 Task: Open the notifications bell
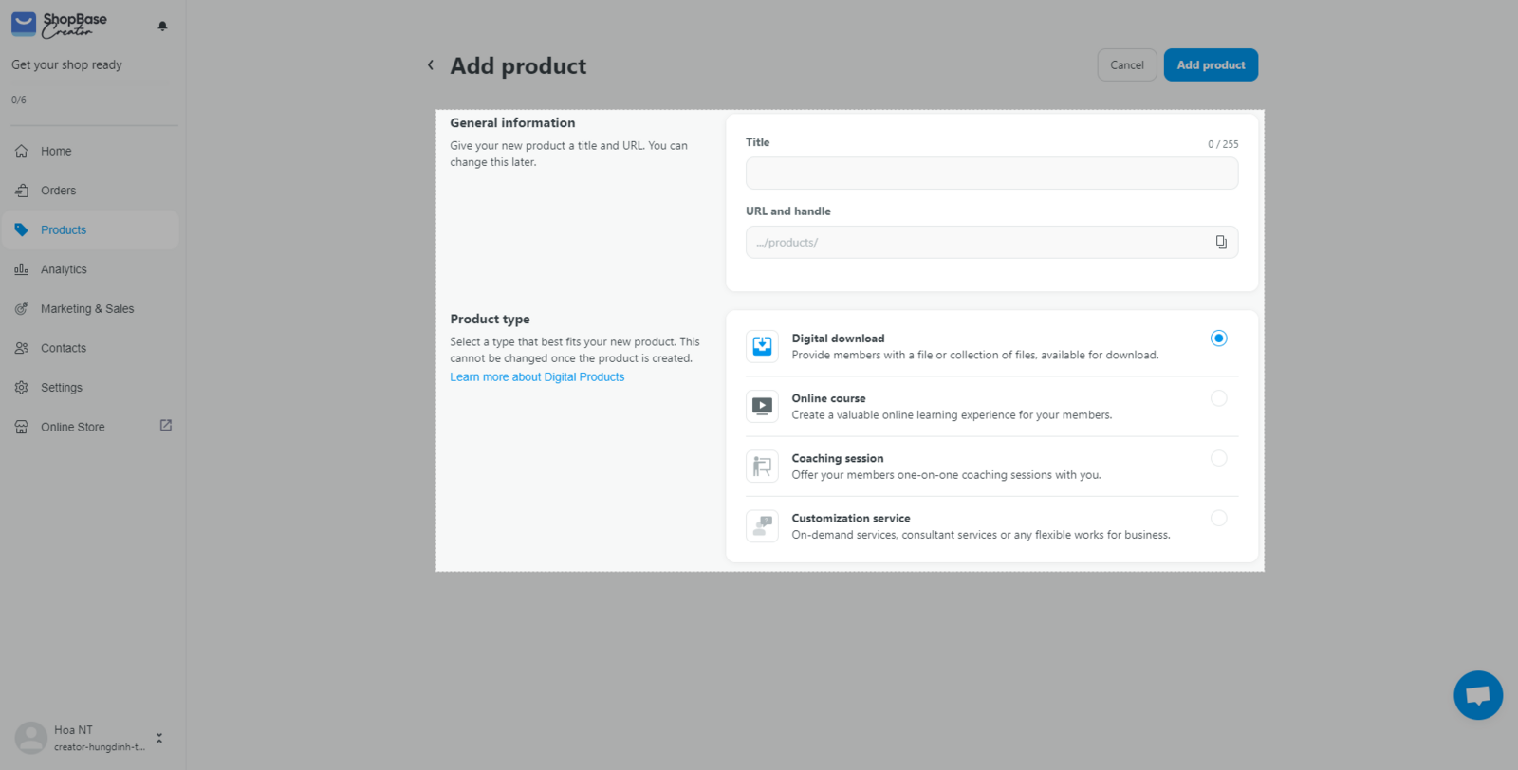162,26
